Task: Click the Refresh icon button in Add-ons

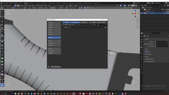Action: (99, 22)
